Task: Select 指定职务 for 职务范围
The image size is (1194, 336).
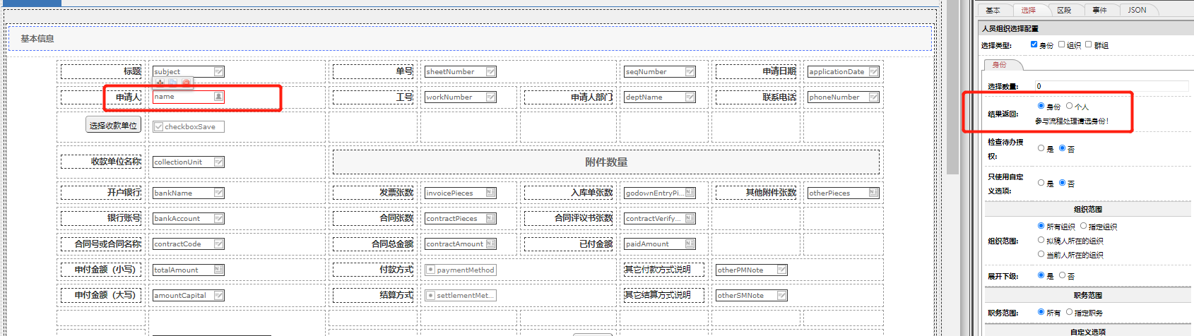Action: (1069, 311)
